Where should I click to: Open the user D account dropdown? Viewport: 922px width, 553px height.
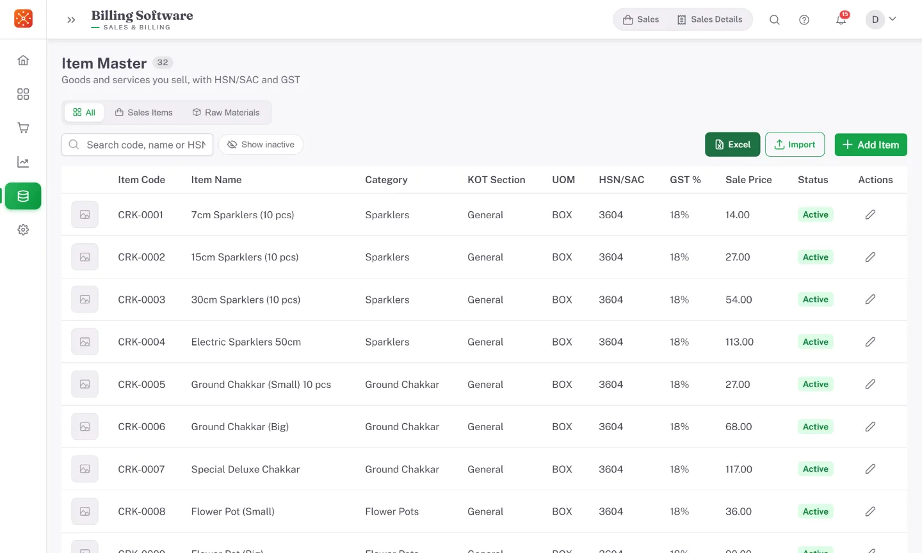(x=882, y=19)
